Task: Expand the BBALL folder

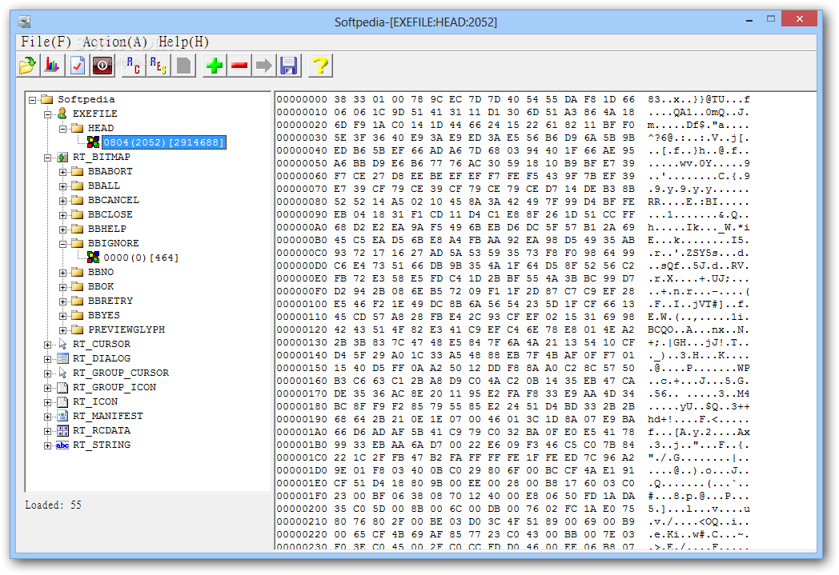Action: tap(62, 186)
